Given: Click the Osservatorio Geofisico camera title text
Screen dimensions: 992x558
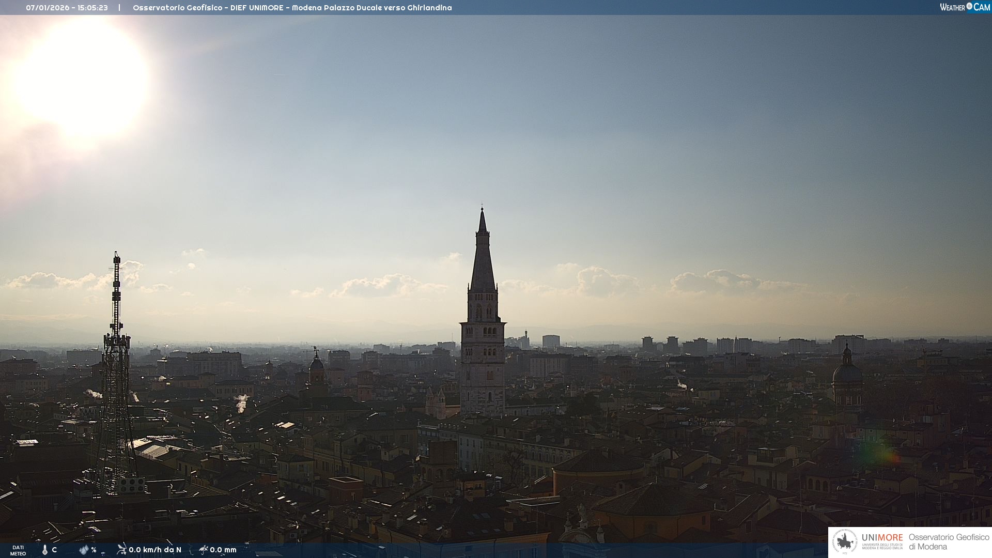Looking at the screenshot, I should point(292,8).
